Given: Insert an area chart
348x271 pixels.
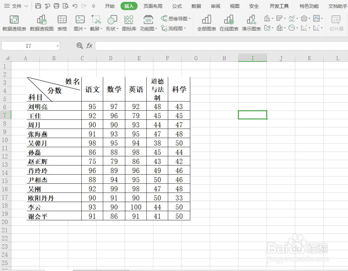Looking at the screenshot, I should coord(268,28).
